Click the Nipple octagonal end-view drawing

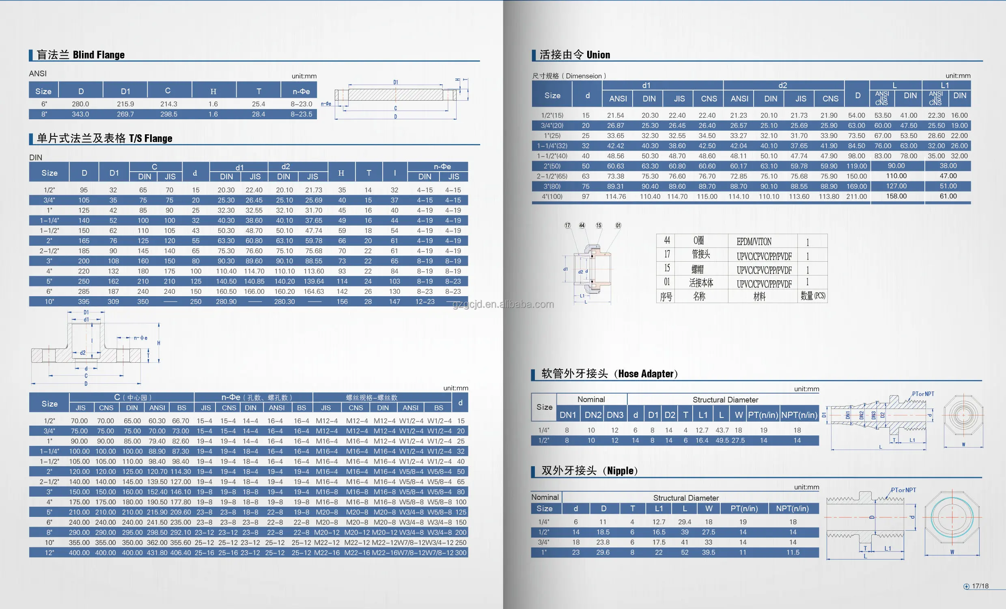tap(952, 518)
